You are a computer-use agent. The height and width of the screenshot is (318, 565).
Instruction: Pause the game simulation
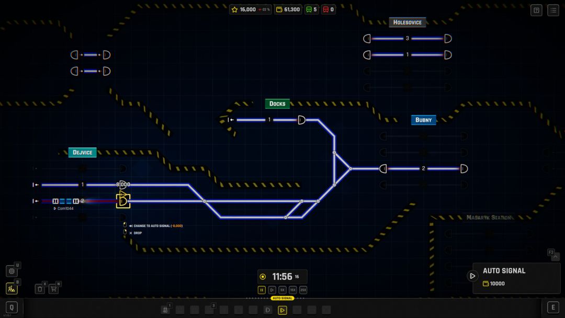point(262,290)
